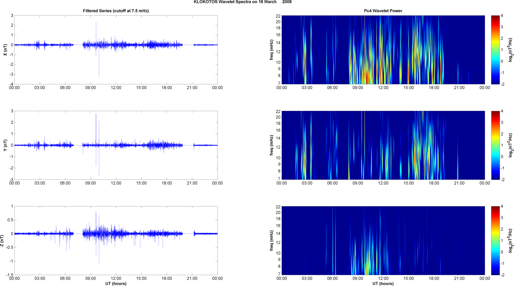Image resolution: width=514 pixels, height=286 pixels.
Task: Click freq (mHz) label of the middle spectrogram
Action: 271,145
